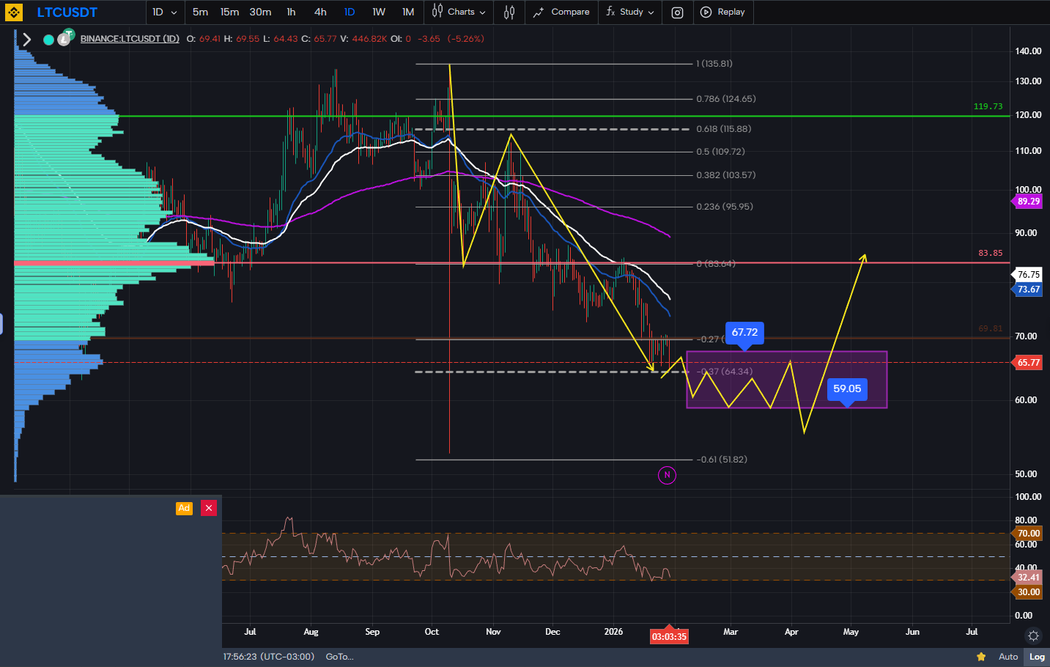Expand the legend chevron arrow

pyautogui.click(x=27, y=40)
